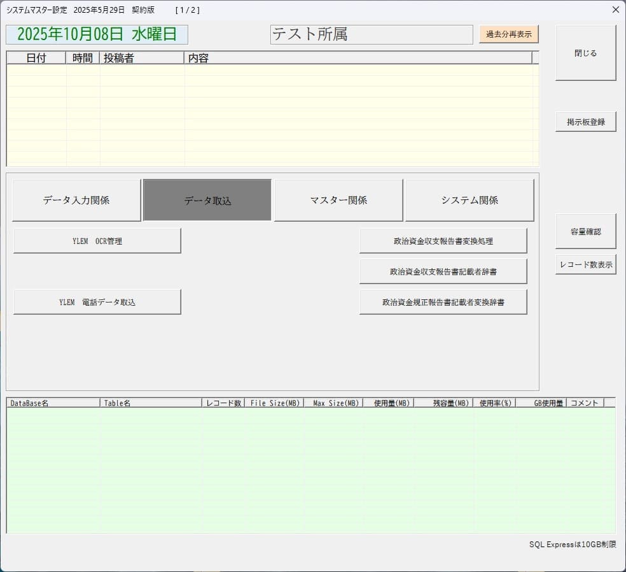This screenshot has width=626, height=572.
Task: Start 政治資金収支報告書変換処理
Action: 443,241
